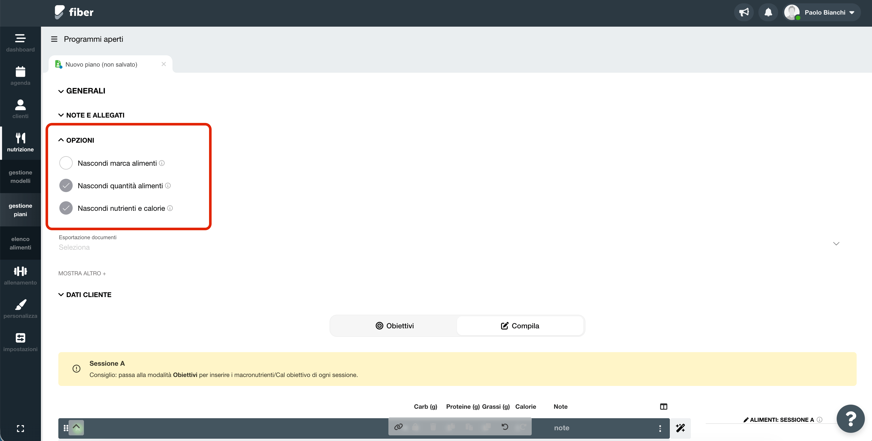Click the Programmi aperti title
This screenshot has width=872, height=441.
(93, 39)
